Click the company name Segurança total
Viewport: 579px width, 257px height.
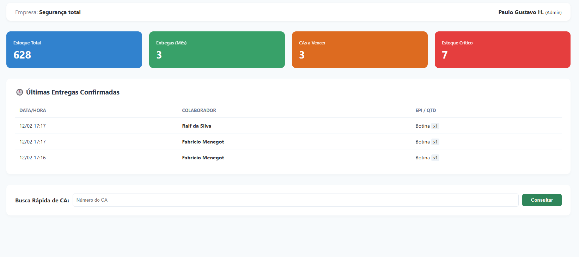pos(60,12)
